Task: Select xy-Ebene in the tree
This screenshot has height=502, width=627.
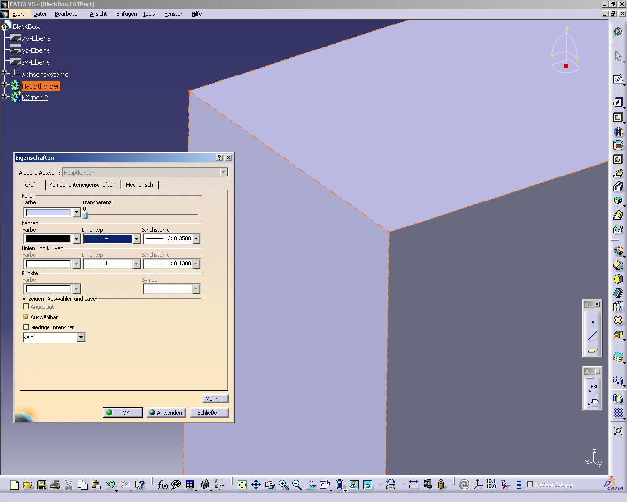Action: (36, 38)
